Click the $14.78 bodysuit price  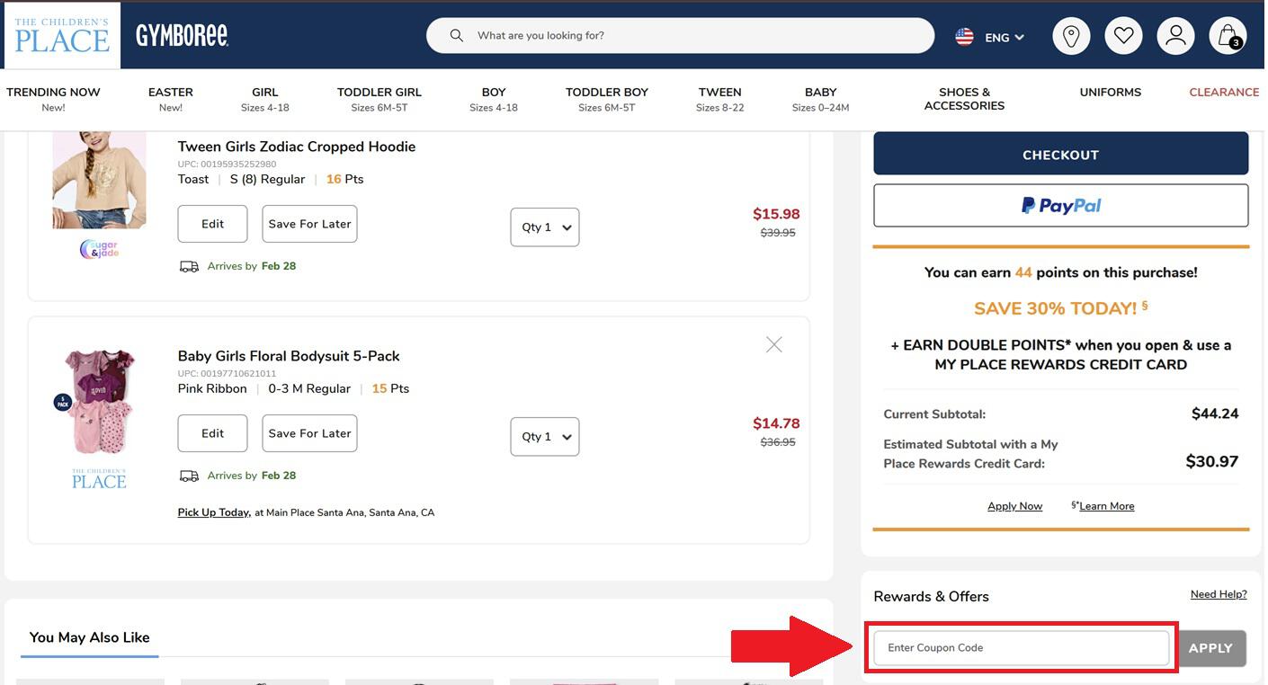click(776, 423)
